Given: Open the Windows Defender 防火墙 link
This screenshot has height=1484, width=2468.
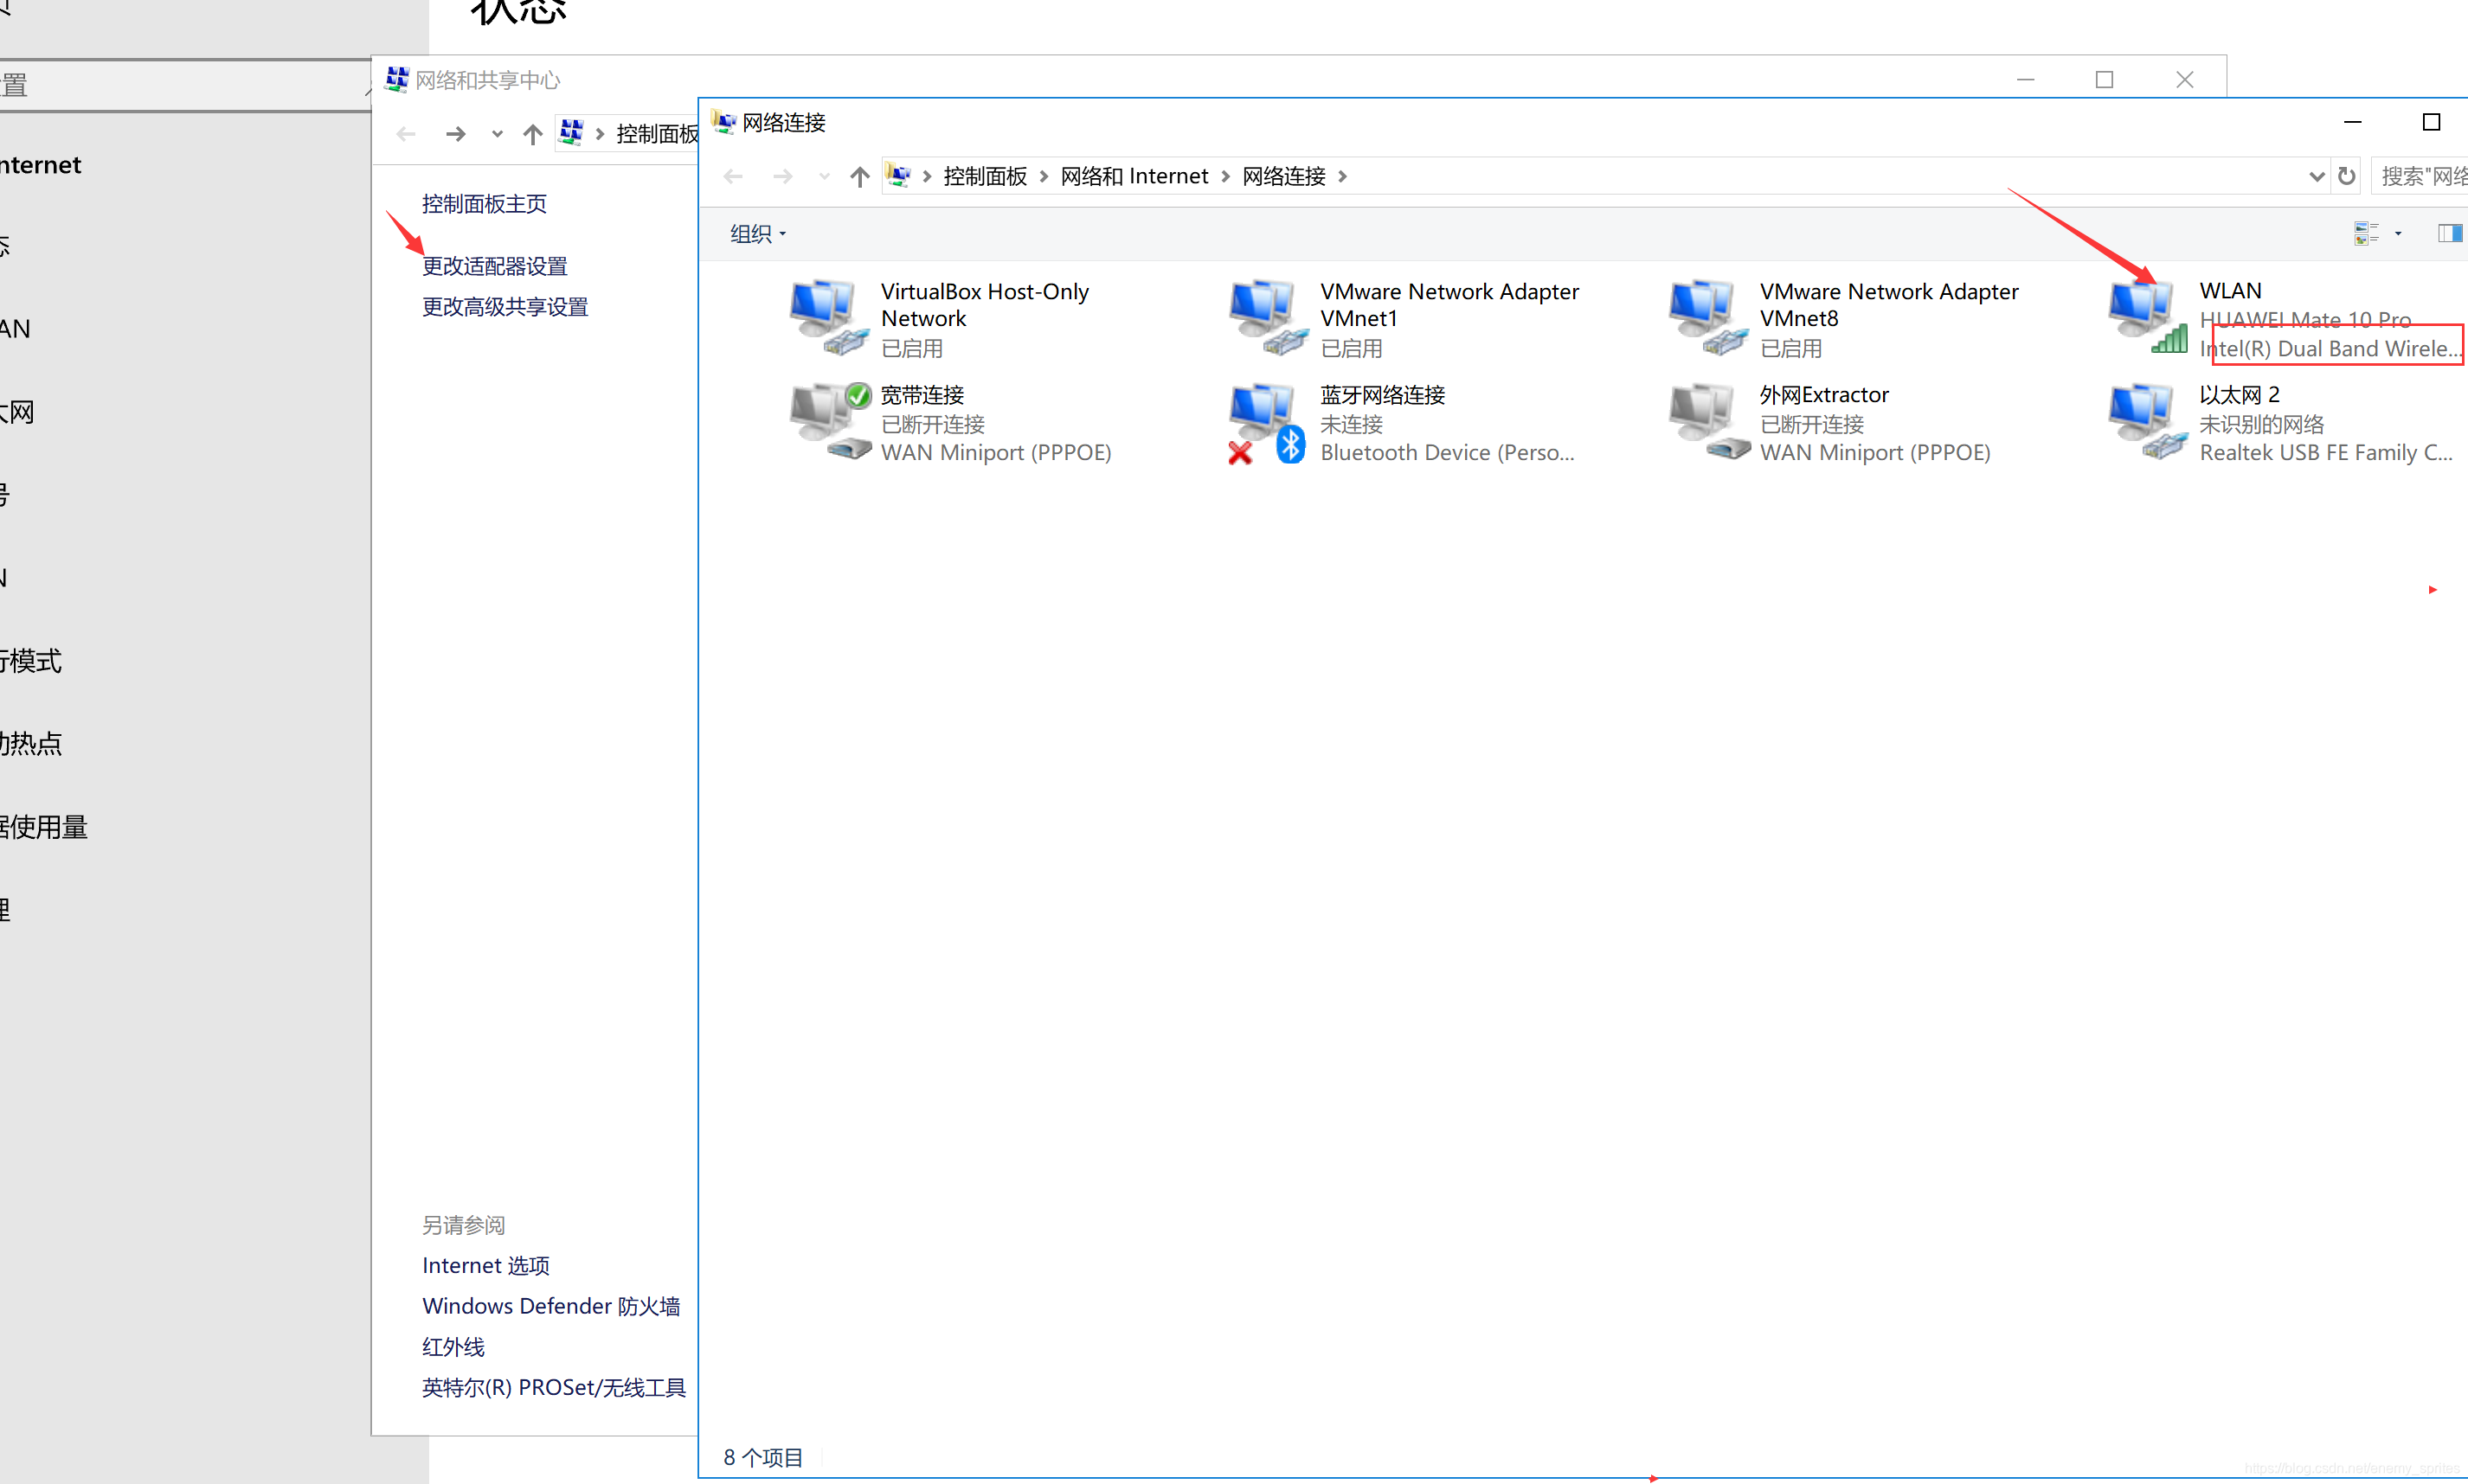Looking at the screenshot, I should pyautogui.click(x=550, y=1306).
